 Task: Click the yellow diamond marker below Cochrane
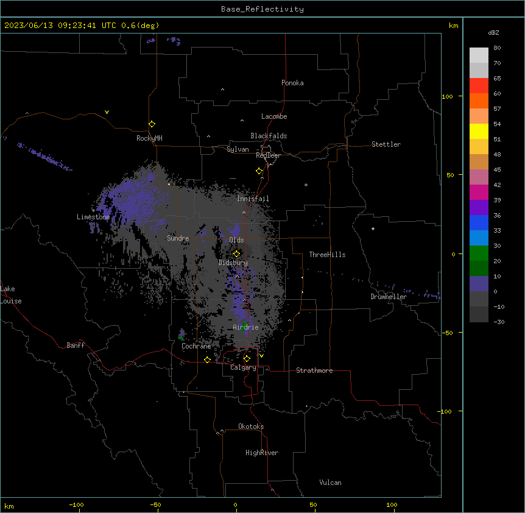click(x=207, y=359)
